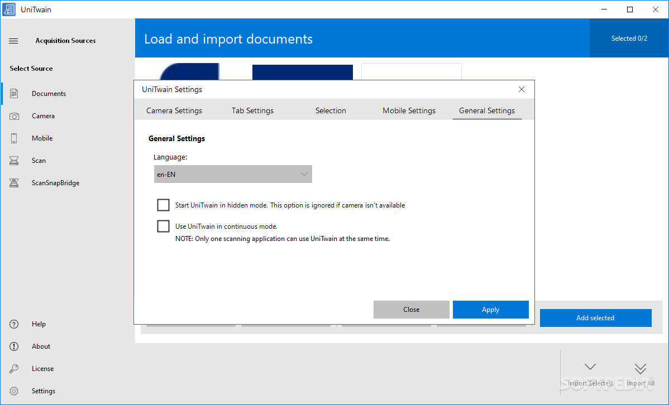Select the General Settings tab
The height and width of the screenshot is (405, 669).
click(487, 110)
